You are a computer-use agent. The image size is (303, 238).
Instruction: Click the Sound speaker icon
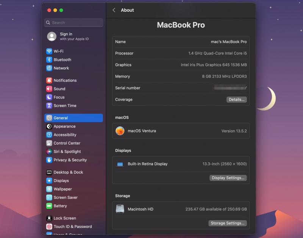coord(49,89)
